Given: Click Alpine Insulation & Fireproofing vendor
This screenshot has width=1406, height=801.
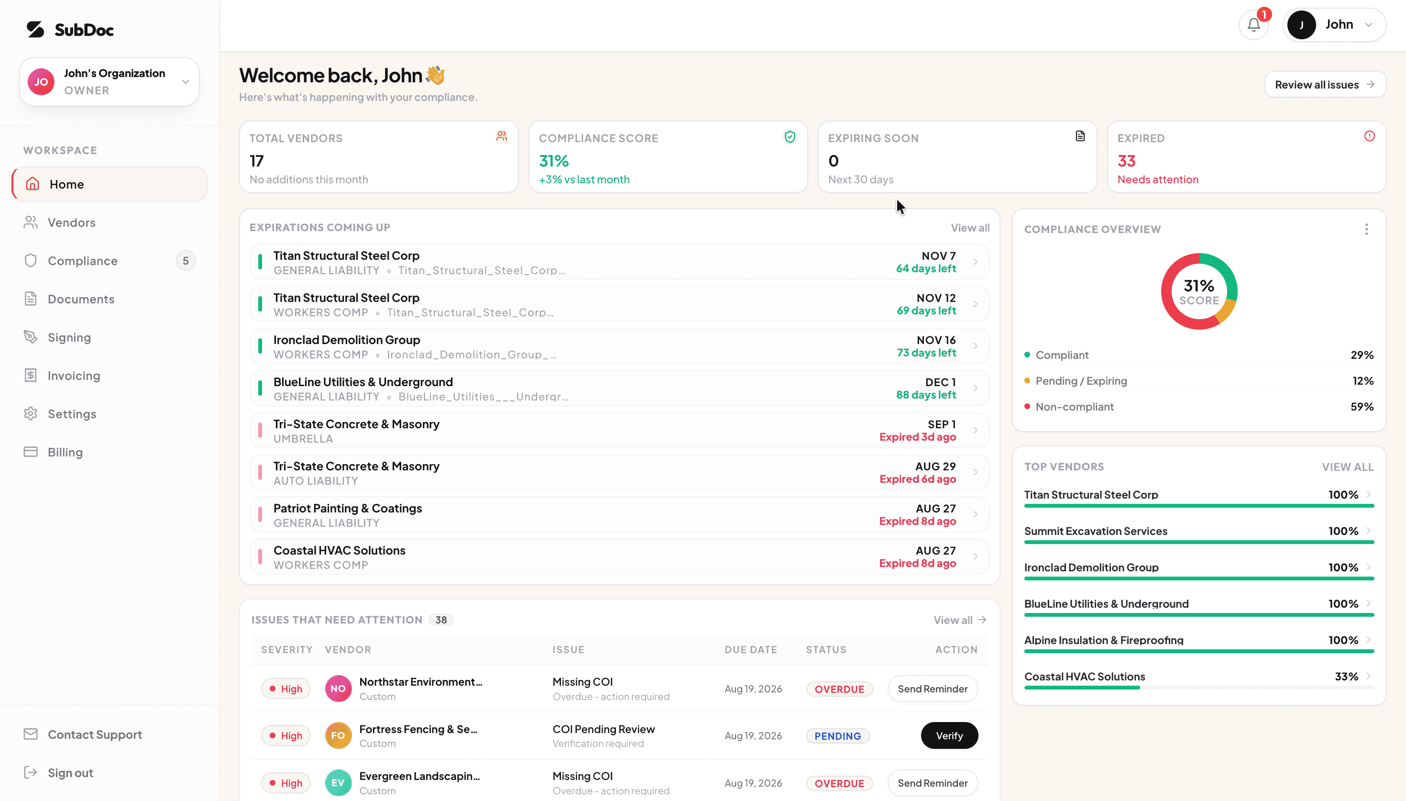Looking at the screenshot, I should coord(1103,640).
